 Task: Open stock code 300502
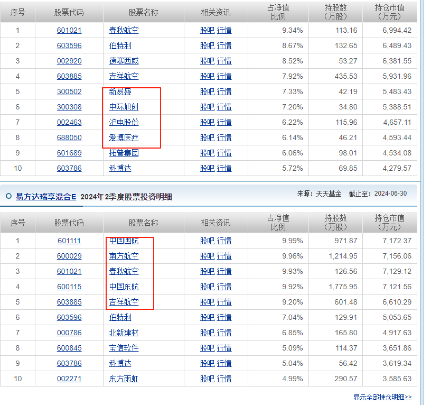[69, 91]
